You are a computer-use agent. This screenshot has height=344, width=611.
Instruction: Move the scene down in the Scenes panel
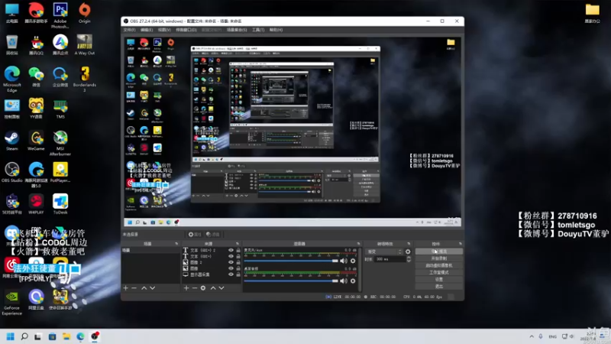click(x=152, y=288)
